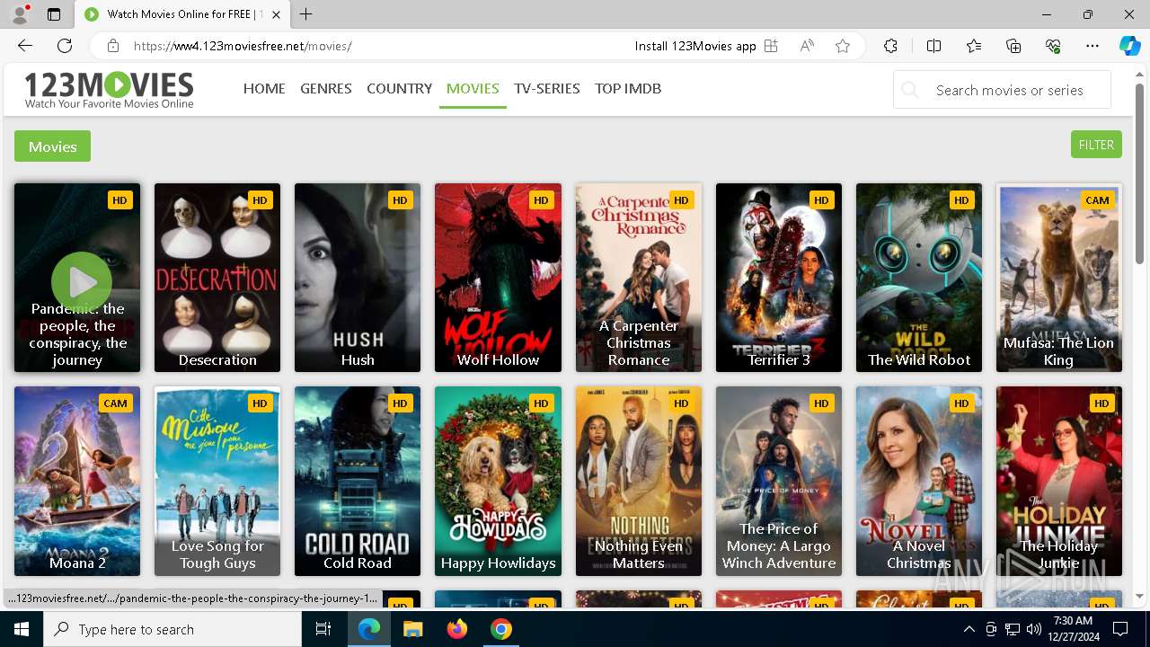Install 123Movies app icon
This screenshot has height=647, width=1150.
coord(771,46)
